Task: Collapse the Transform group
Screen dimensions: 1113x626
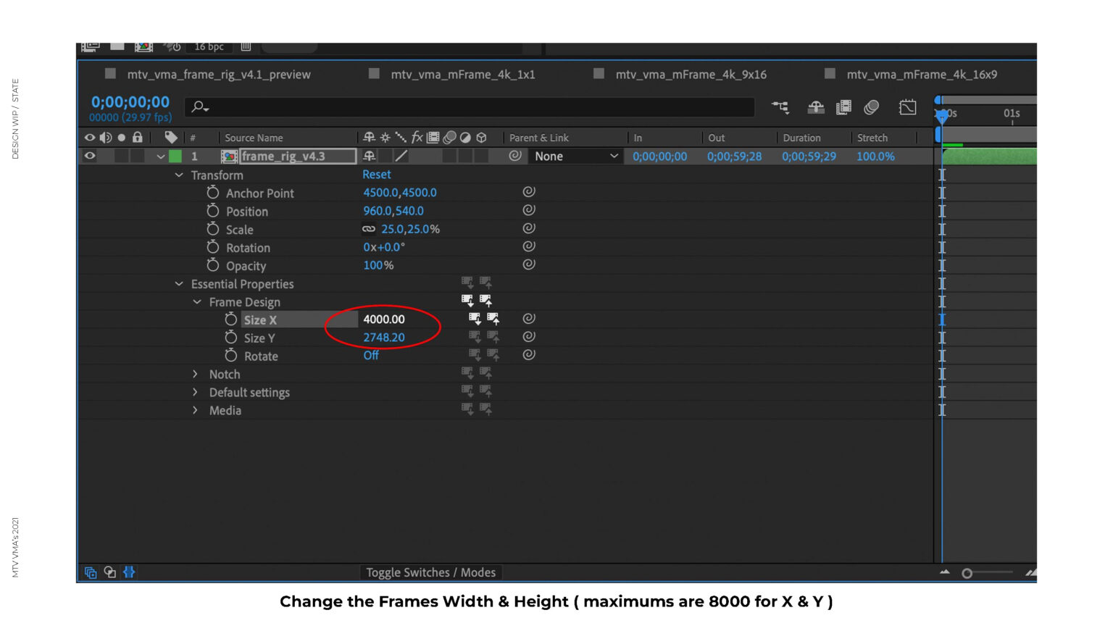Action: click(178, 175)
